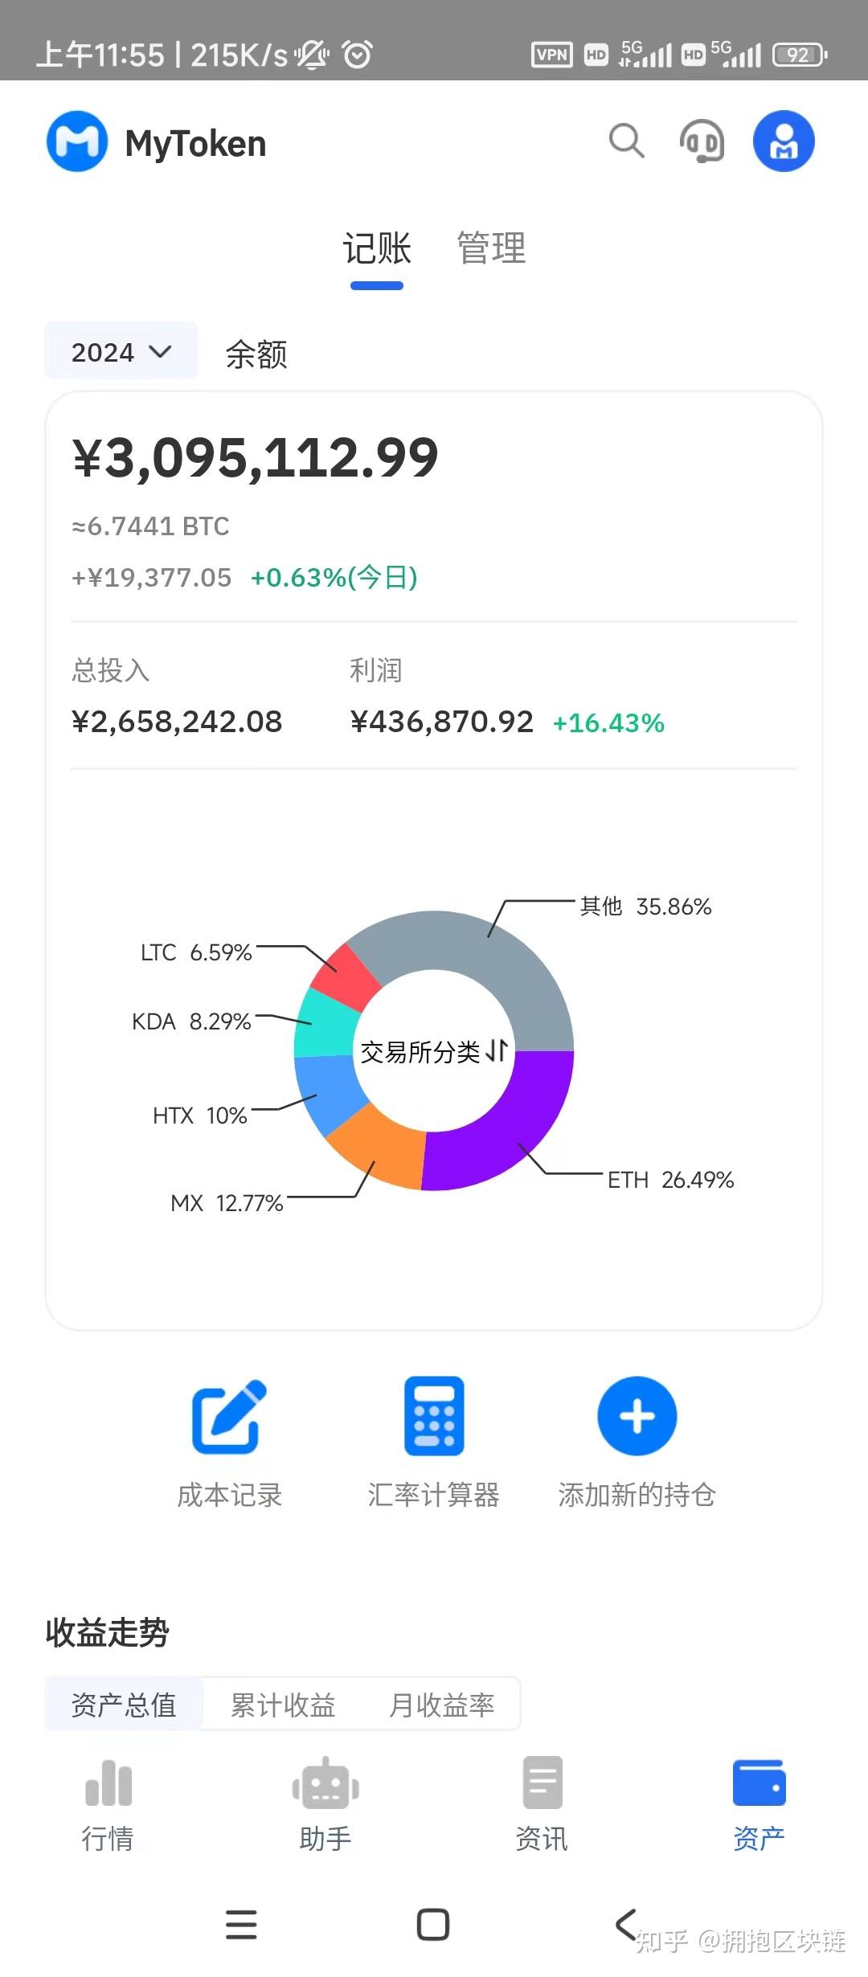Tap the plus icon for 添加新的持仓
This screenshot has width=868, height=1977.
(x=637, y=1416)
